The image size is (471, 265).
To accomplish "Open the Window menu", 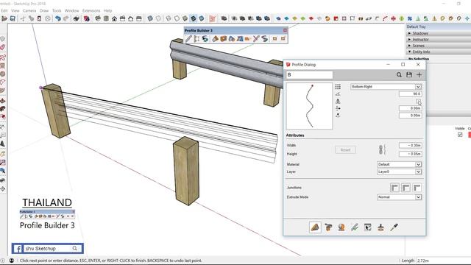I will tap(72, 11).
